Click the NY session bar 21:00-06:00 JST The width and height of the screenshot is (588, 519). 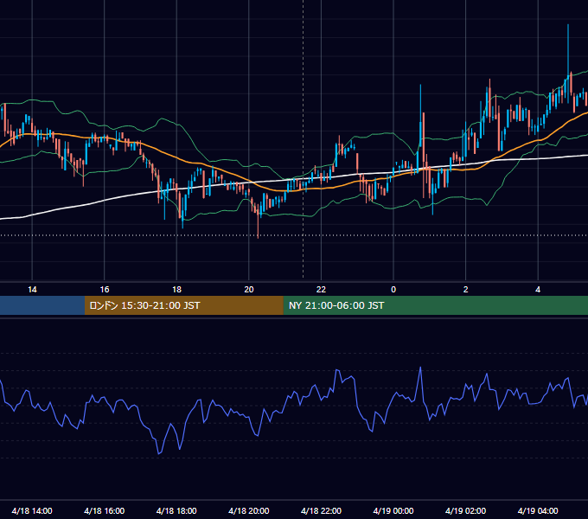435,305
